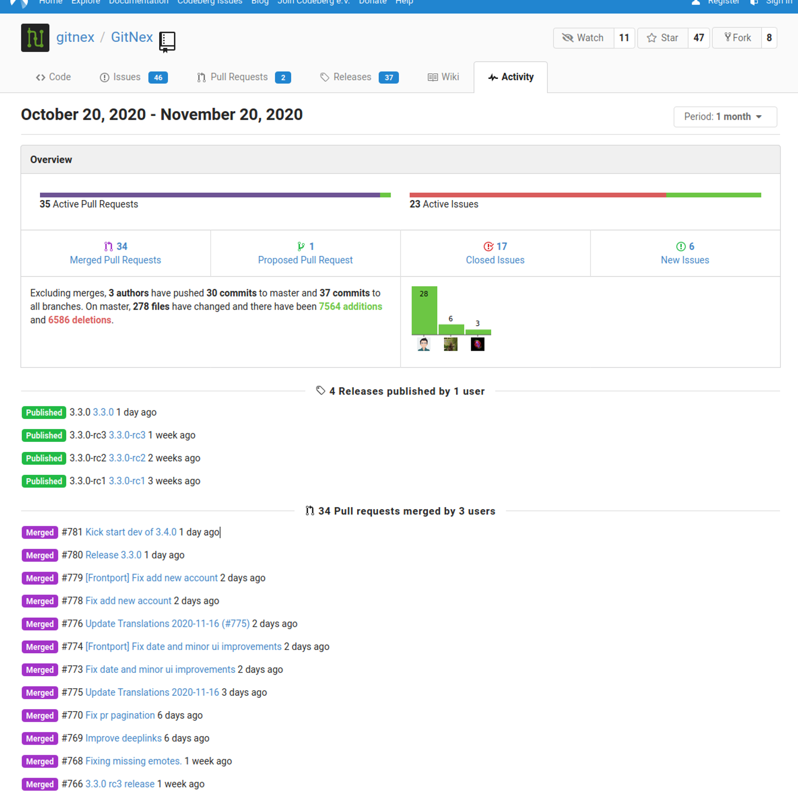The image size is (798, 798).
Task: Click second contributor avatar under the 6 bar
Action: pyautogui.click(x=450, y=344)
